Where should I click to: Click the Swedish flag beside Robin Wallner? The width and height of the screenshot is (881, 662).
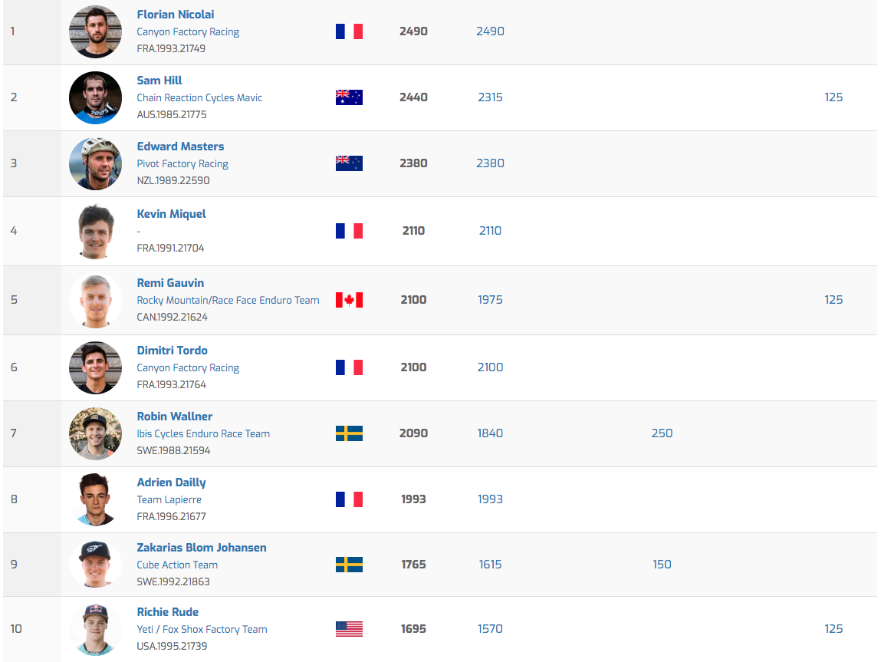click(x=349, y=433)
